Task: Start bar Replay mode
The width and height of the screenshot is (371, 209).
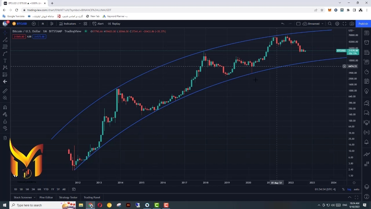Action: [114, 24]
